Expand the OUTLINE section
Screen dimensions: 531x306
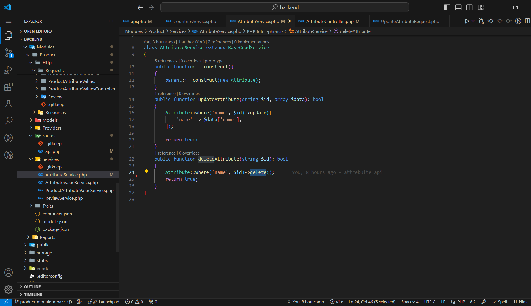32,287
